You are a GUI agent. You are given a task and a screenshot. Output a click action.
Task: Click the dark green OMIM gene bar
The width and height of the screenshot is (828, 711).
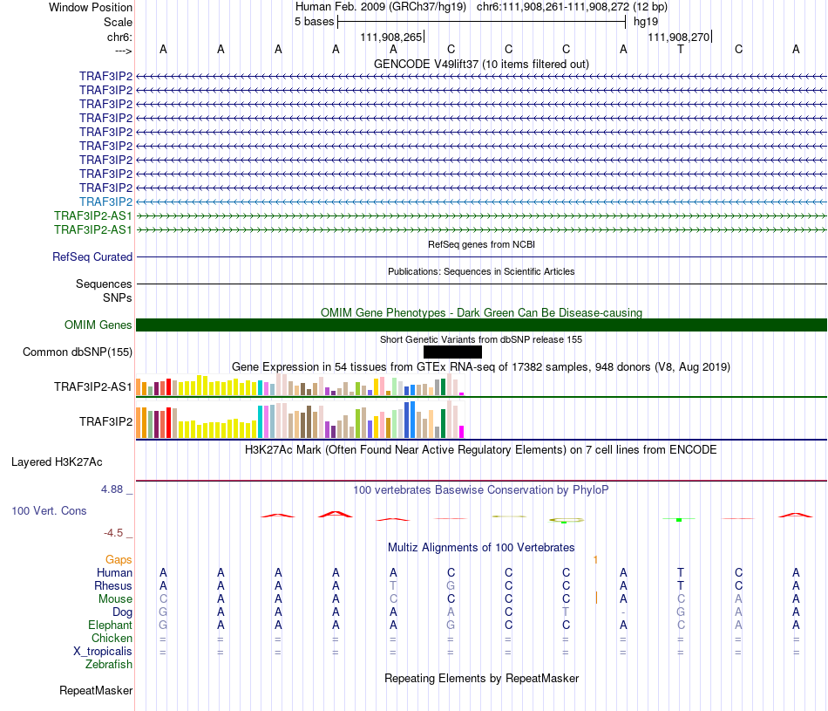(x=481, y=325)
